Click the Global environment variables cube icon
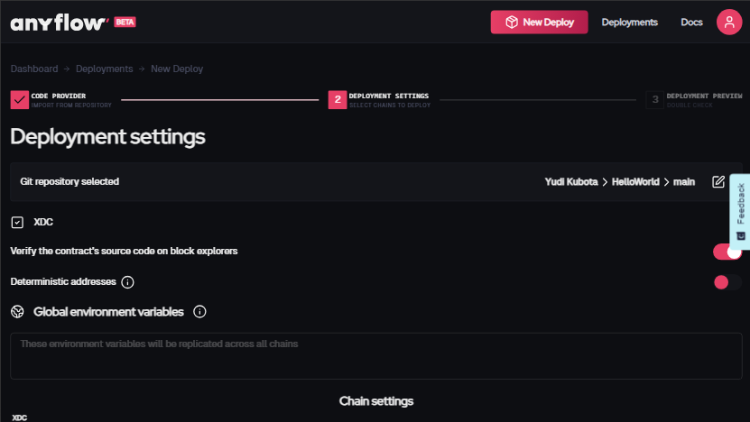This screenshot has width=750, height=422. pos(18,312)
